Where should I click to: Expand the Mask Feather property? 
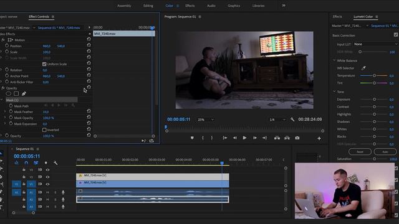[5, 111]
